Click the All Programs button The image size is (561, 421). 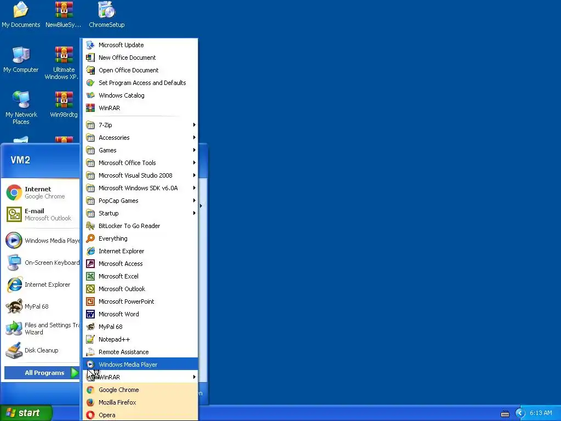click(42, 373)
